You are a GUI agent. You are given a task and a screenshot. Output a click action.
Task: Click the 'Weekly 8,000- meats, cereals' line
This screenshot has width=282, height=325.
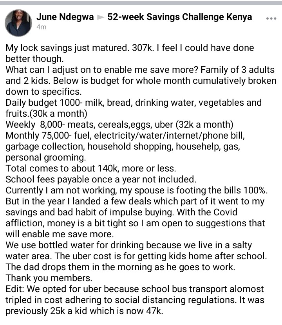119,125
